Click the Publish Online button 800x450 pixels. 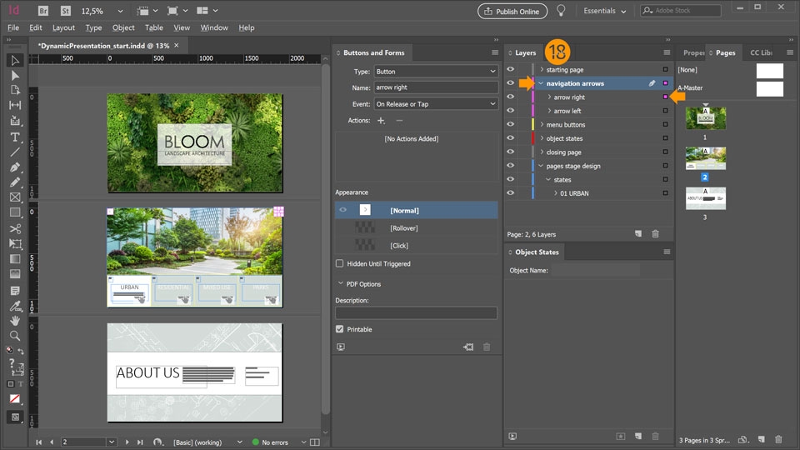(512, 11)
